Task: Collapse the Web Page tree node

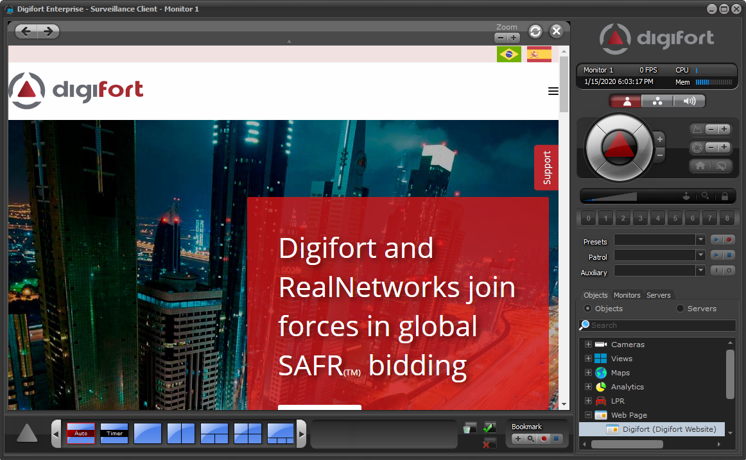Action: [588, 415]
